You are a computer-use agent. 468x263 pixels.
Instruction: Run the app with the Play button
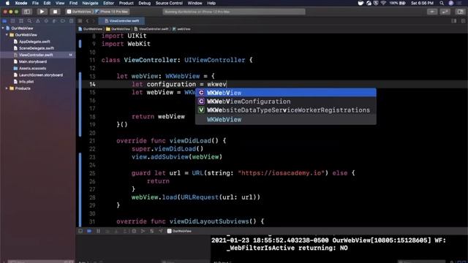coord(42,12)
